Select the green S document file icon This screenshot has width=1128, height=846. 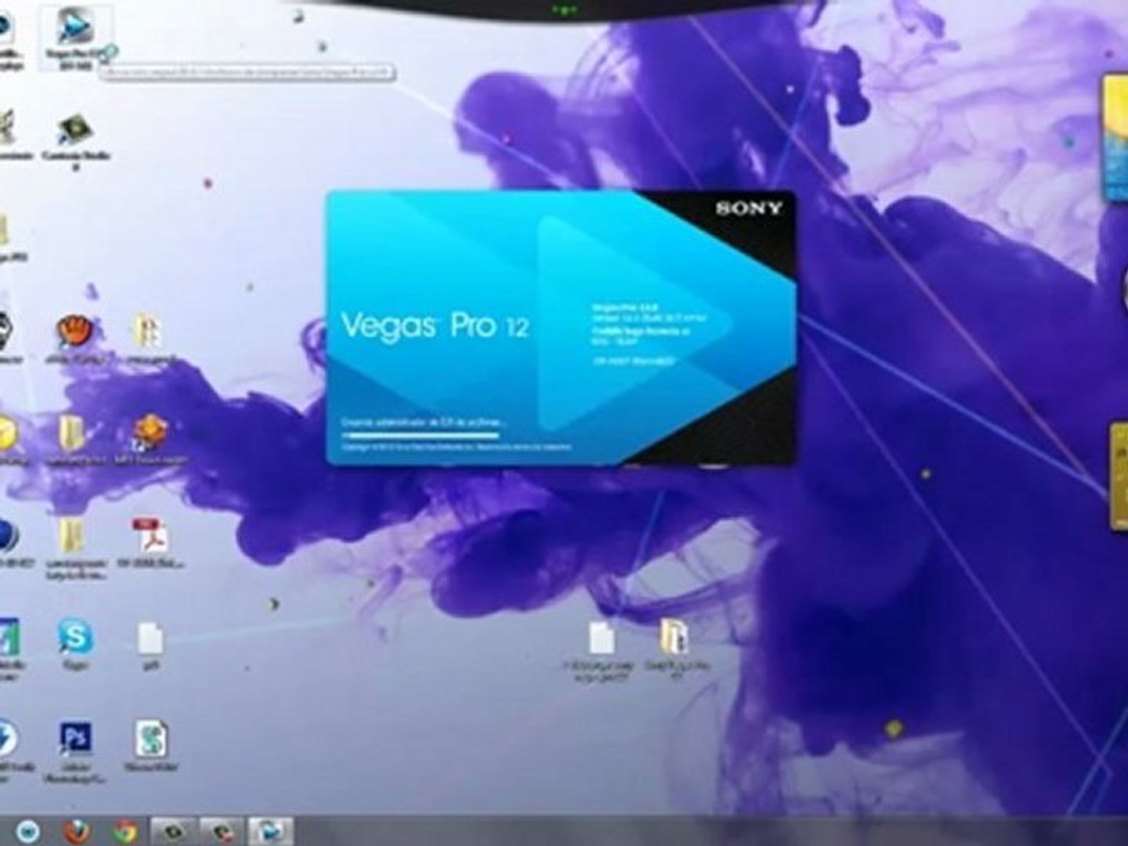pos(150,746)
